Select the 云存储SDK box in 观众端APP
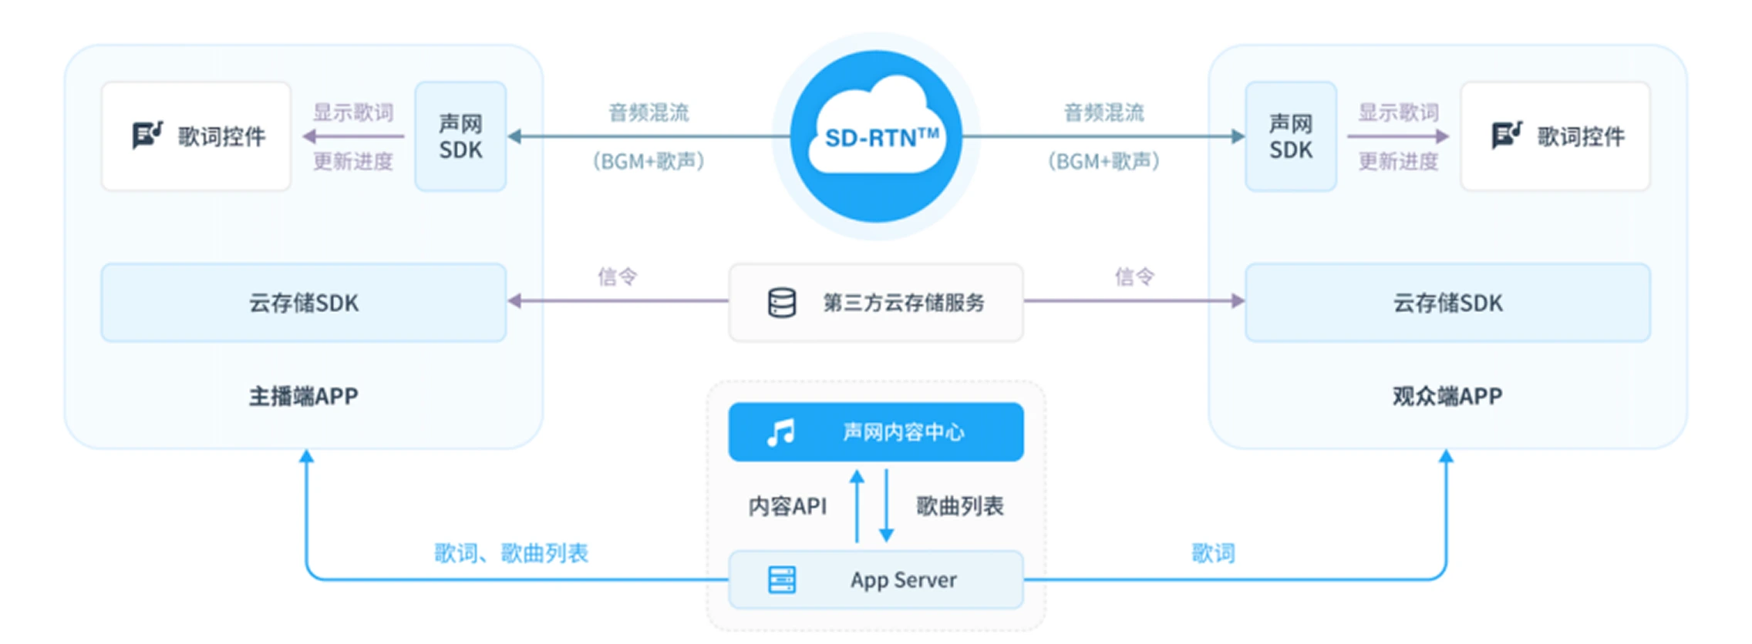1752x644 pixels. (1448, 303)
